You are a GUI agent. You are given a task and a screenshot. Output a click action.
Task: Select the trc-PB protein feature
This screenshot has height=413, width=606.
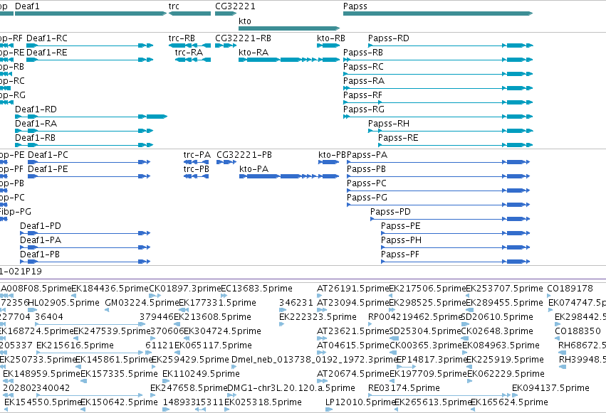[196, 176]
